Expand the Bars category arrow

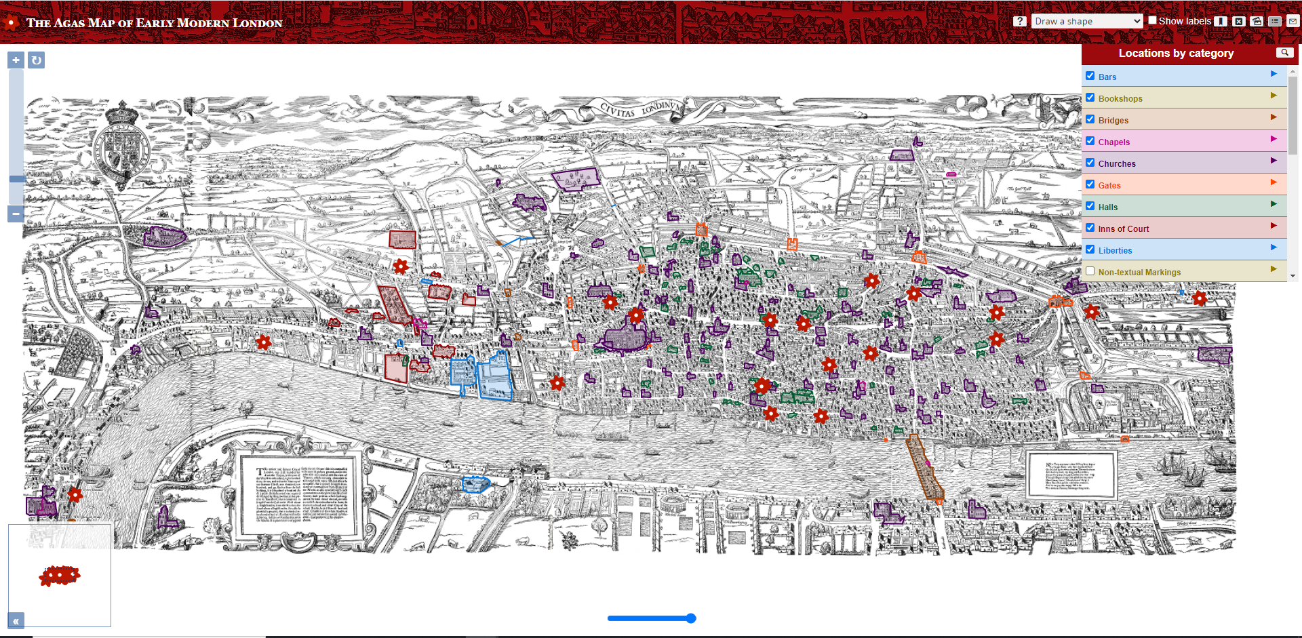pos(1274,74)
